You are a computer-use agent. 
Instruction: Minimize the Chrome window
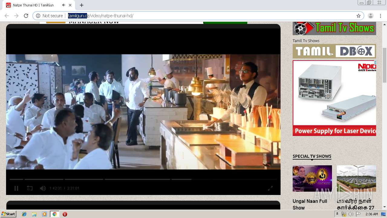pyautogui.click(x=362, y=3)
